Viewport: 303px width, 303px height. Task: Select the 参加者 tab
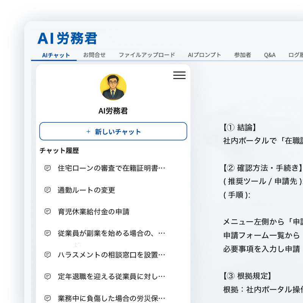pyautogui.click(x=242, y=55)
